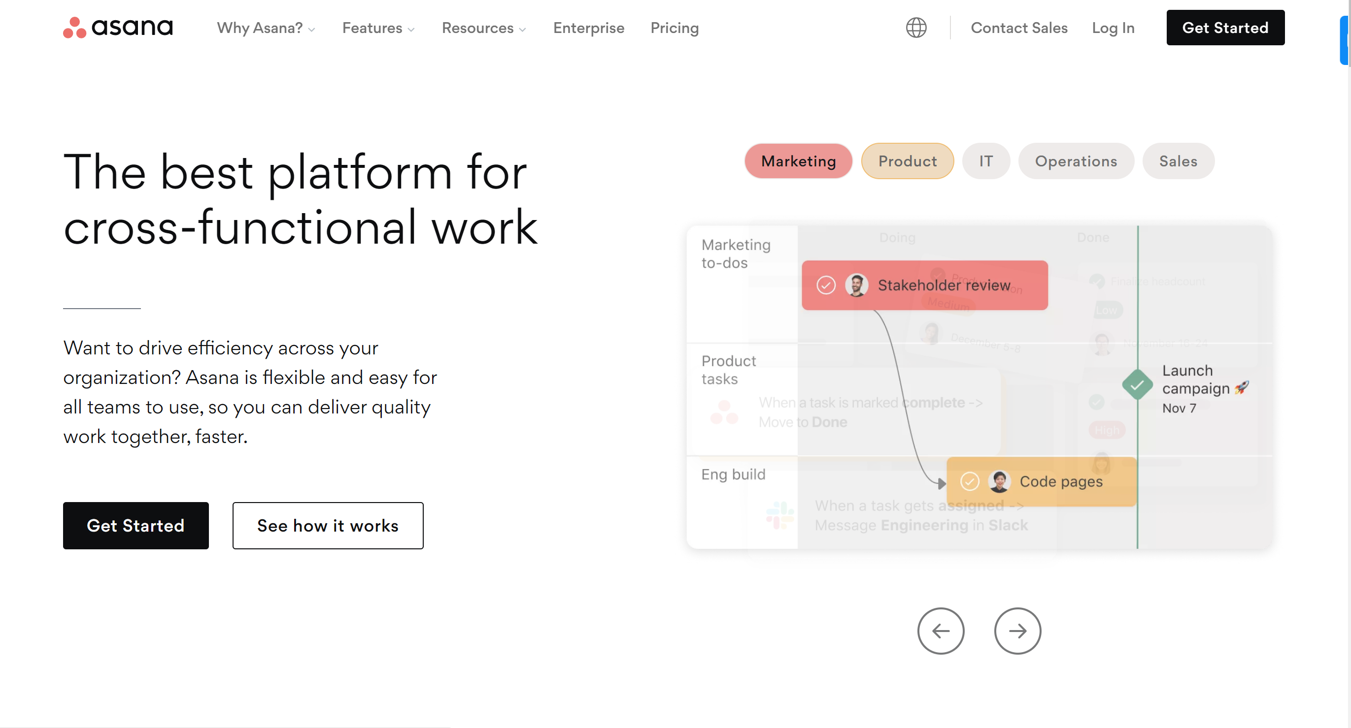
Task: Click the Asana dots icon under Product tasks
Action: pyautogui.click(x=725, y=412)
